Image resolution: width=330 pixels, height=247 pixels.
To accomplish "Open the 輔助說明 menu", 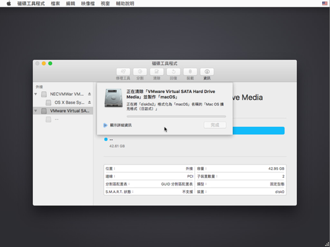I will (125, 3).
